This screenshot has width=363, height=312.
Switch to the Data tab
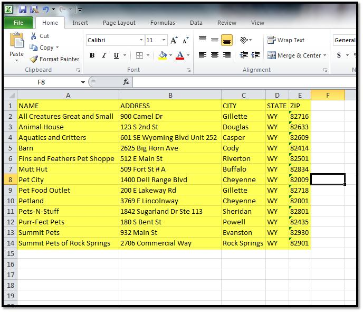click(x=196, y=23)
